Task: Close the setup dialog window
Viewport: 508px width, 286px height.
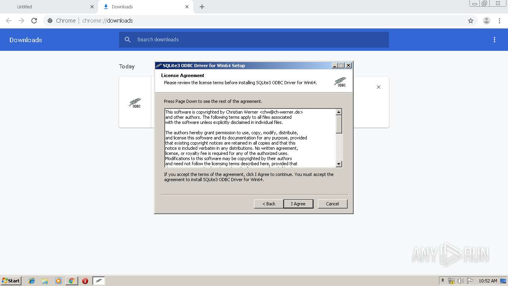Action: 348,66
